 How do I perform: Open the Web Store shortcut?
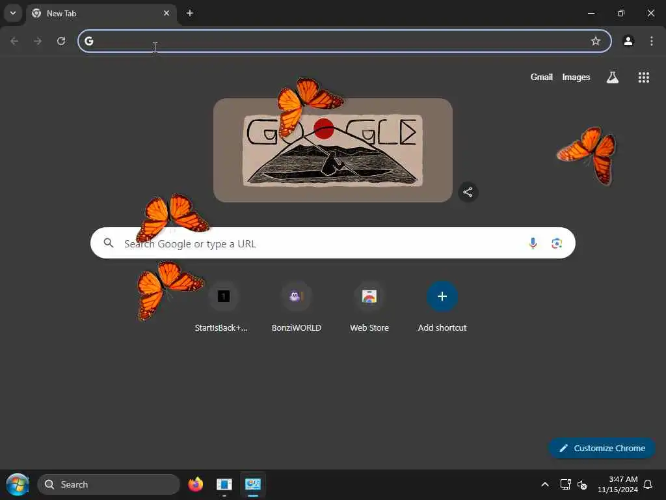tap(369, 307)
